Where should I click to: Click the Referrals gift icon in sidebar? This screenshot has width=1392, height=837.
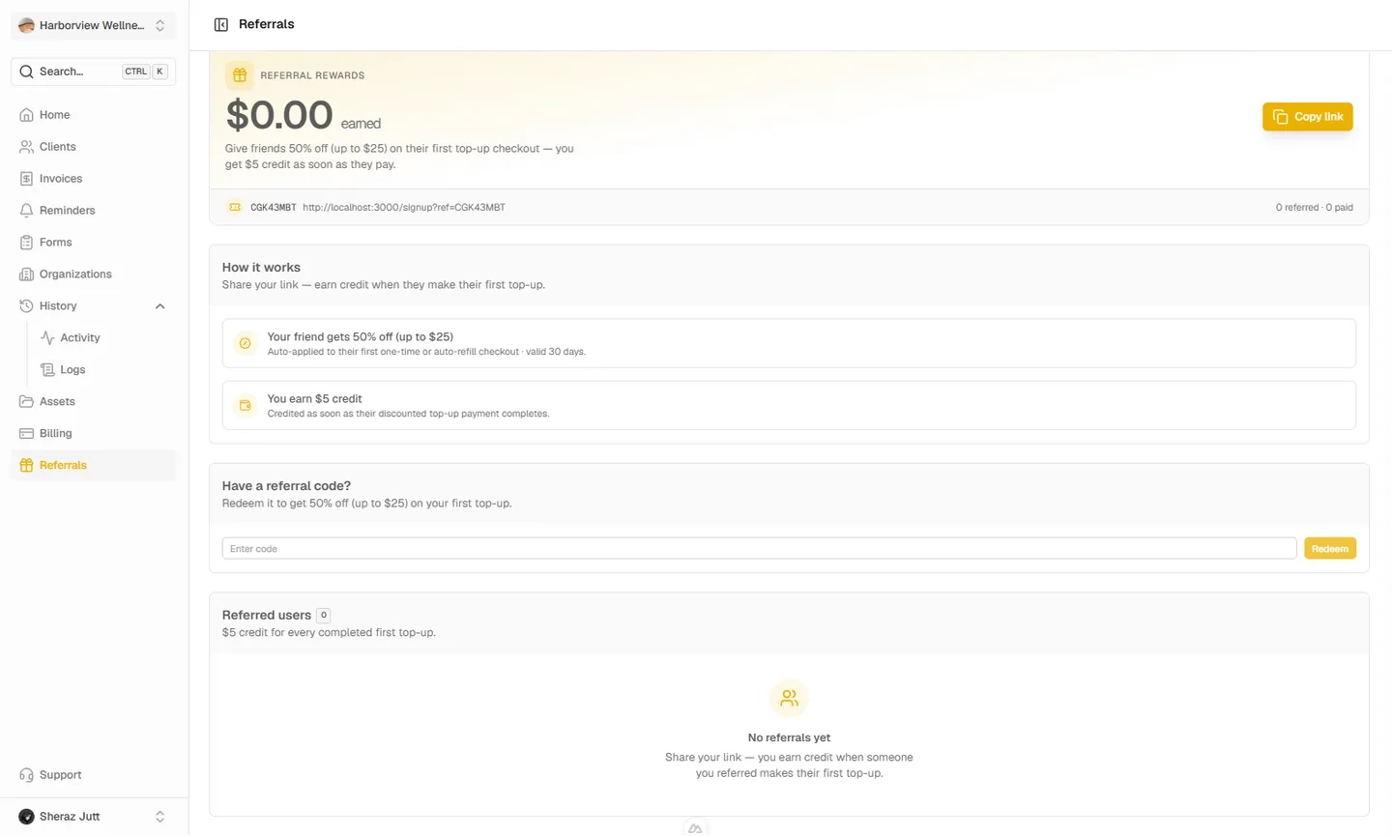[x=26, y=466]
